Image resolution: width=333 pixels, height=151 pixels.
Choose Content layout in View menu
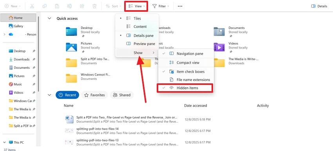137,27
